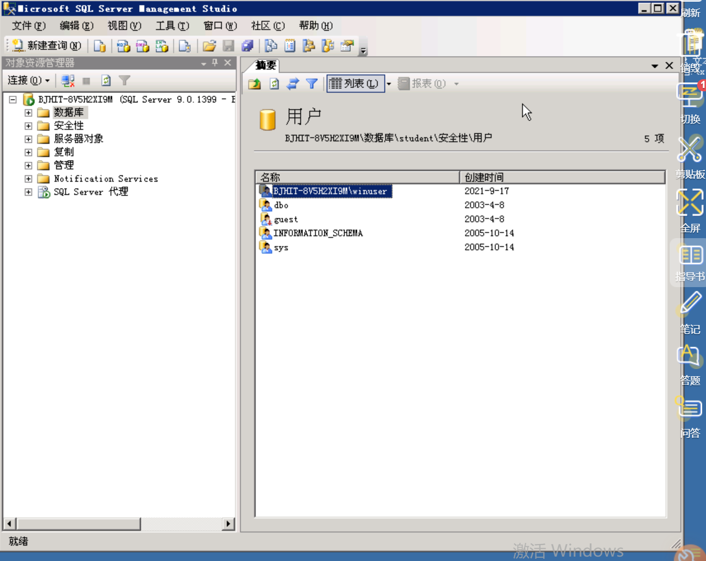Expand the 数据库 (Databases) folder
706x561 pixels.
coord(28,113)
